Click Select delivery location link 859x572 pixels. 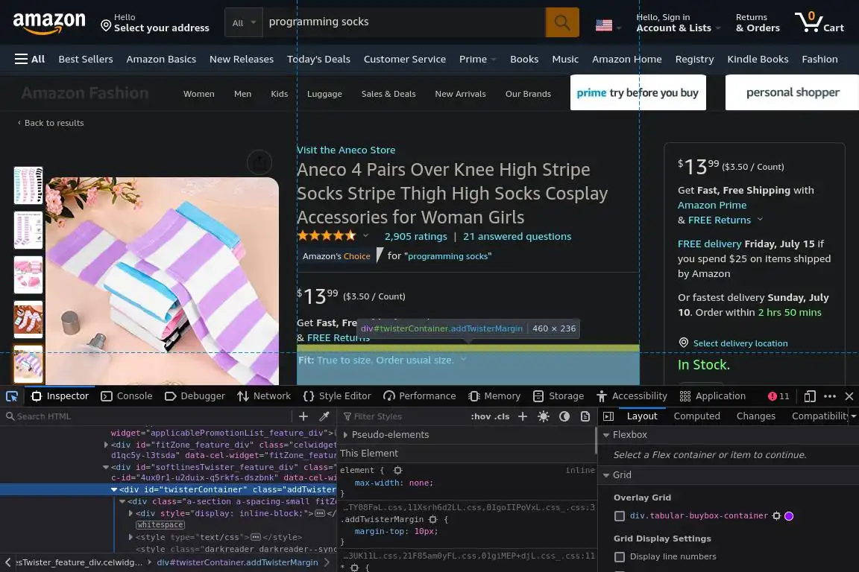point(740,343)
